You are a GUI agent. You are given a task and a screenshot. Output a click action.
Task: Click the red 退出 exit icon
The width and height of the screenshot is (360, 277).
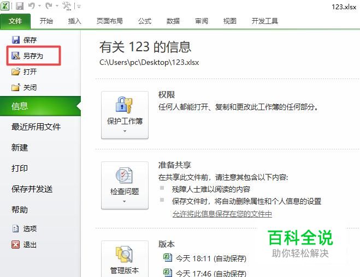16,244
